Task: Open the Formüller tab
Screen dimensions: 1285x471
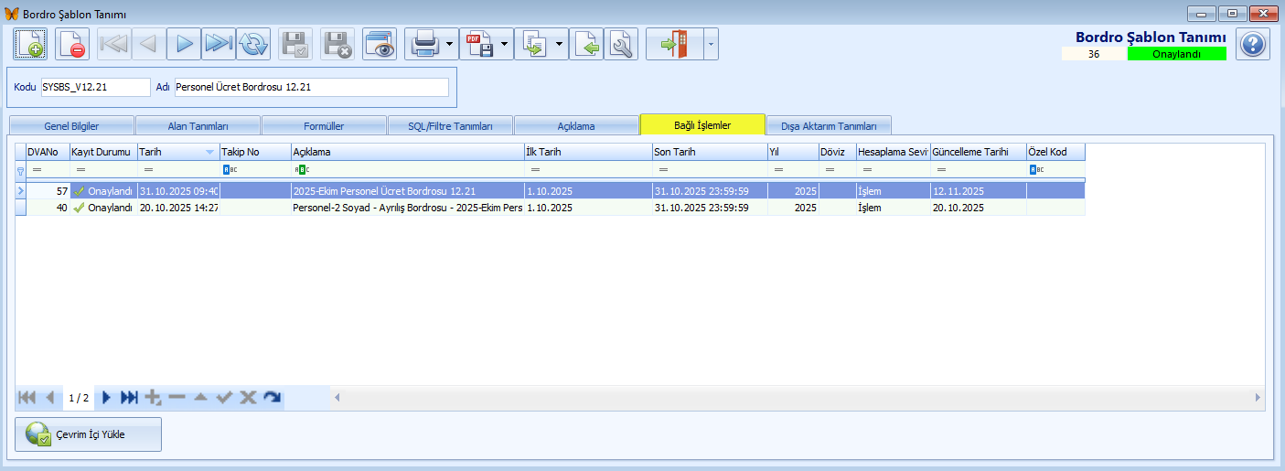Action: click(324, 126)
